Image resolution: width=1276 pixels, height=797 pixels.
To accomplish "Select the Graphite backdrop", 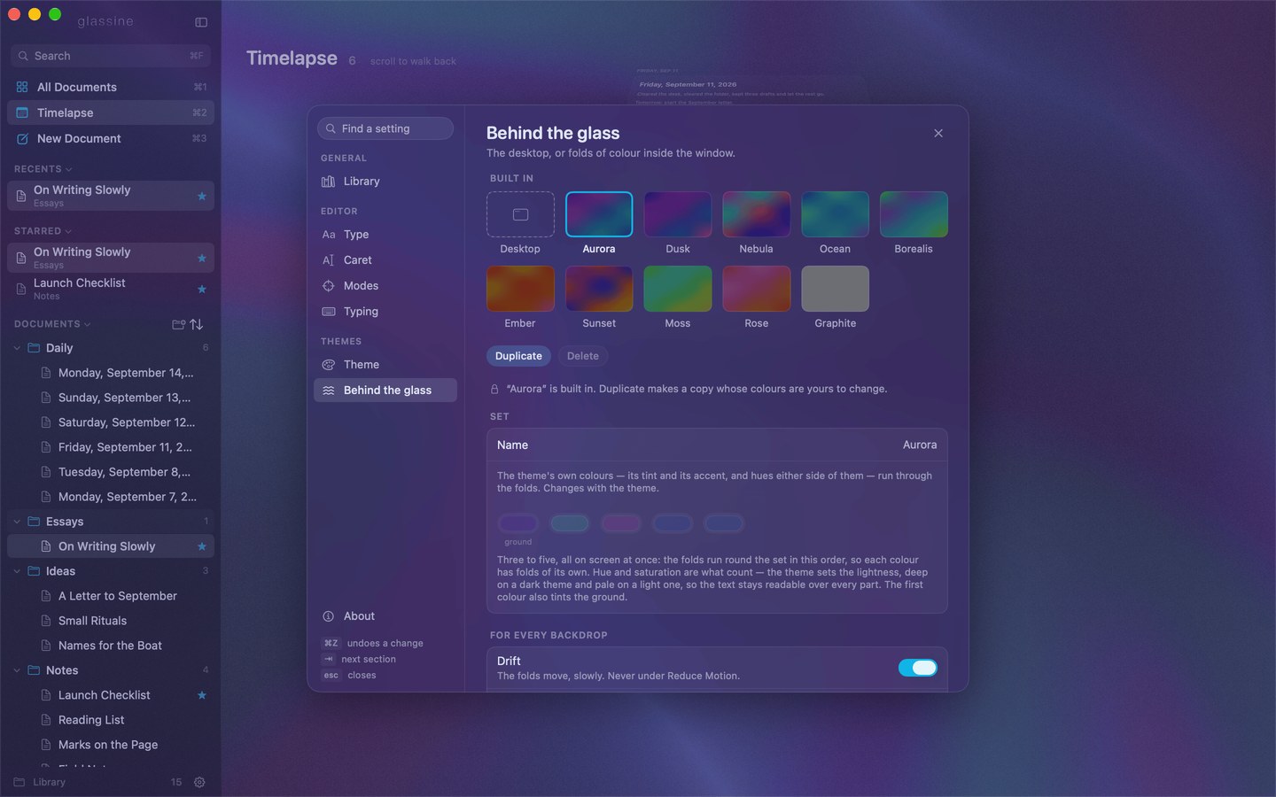I will coord(835,289).
